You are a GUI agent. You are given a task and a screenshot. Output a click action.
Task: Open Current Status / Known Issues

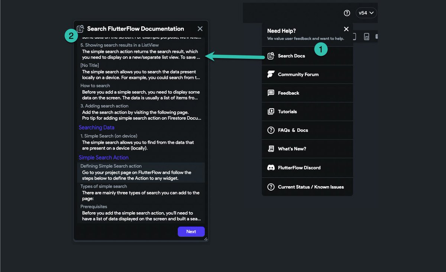point(307,187)
